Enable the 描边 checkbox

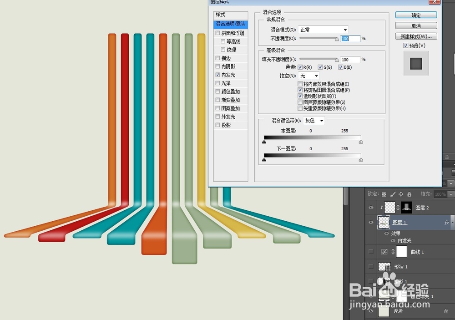pyautogui.click(x=217, y=58)
